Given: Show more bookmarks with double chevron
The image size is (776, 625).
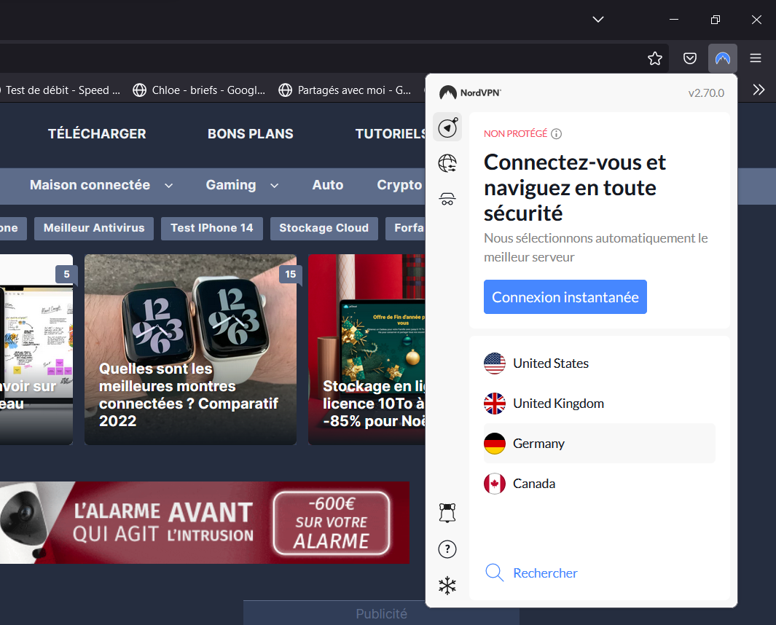Looking at the screenshot, I should pyautogui.click(x=759, y=90).
